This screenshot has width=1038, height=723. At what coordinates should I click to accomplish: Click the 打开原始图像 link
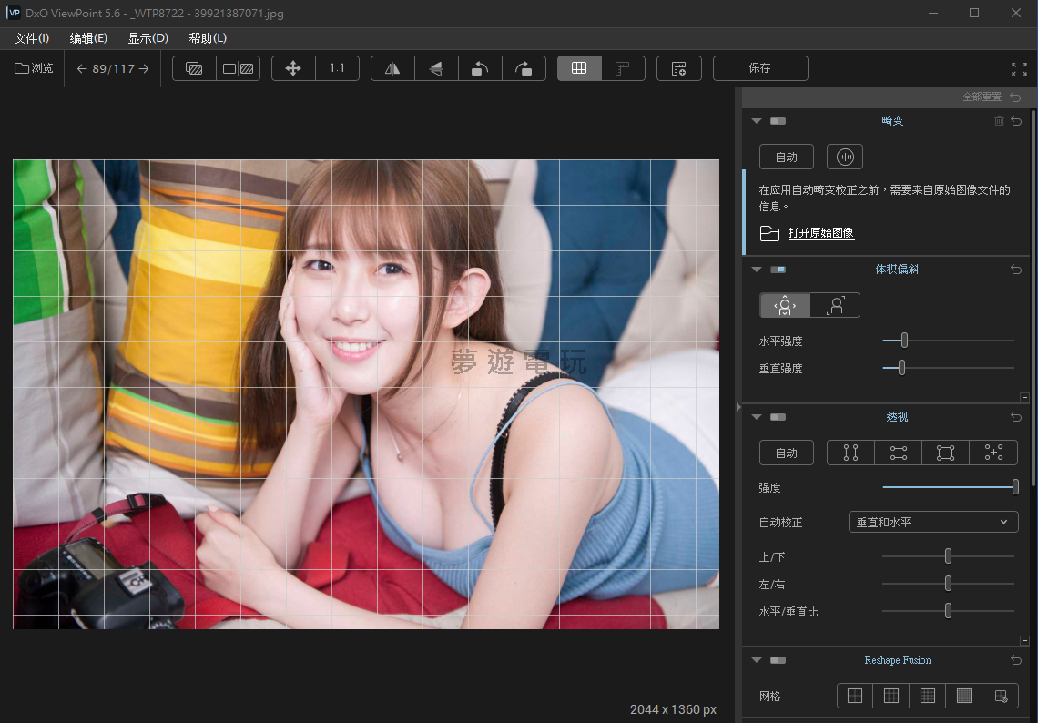[820, 233]
